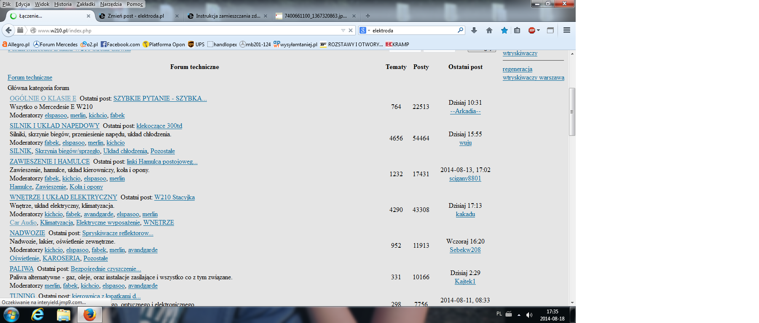The width and height of the screenshot is (759, 323).
Task: Open Facebook.com bookmark
Action: coord(120,44)
